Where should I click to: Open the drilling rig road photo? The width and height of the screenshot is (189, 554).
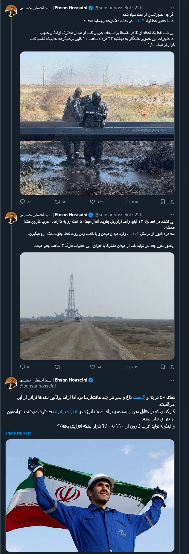[x=97, y=306]
